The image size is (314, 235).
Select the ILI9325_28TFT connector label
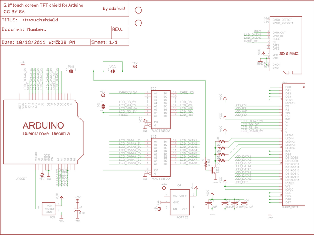pyautogui.click(x=291, y=207)
